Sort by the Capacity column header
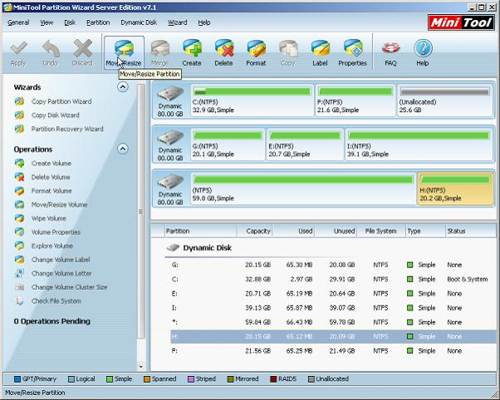 (x=255, y=231)
